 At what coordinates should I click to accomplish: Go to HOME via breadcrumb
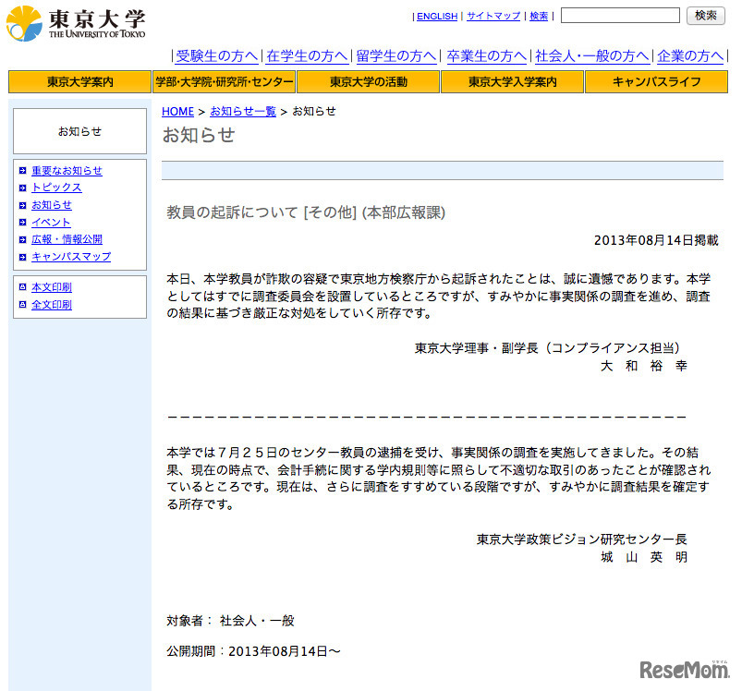pyautogui.click(x=177, y=111)
